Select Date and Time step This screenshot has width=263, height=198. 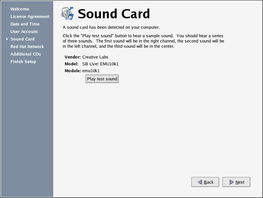[25, 24]
